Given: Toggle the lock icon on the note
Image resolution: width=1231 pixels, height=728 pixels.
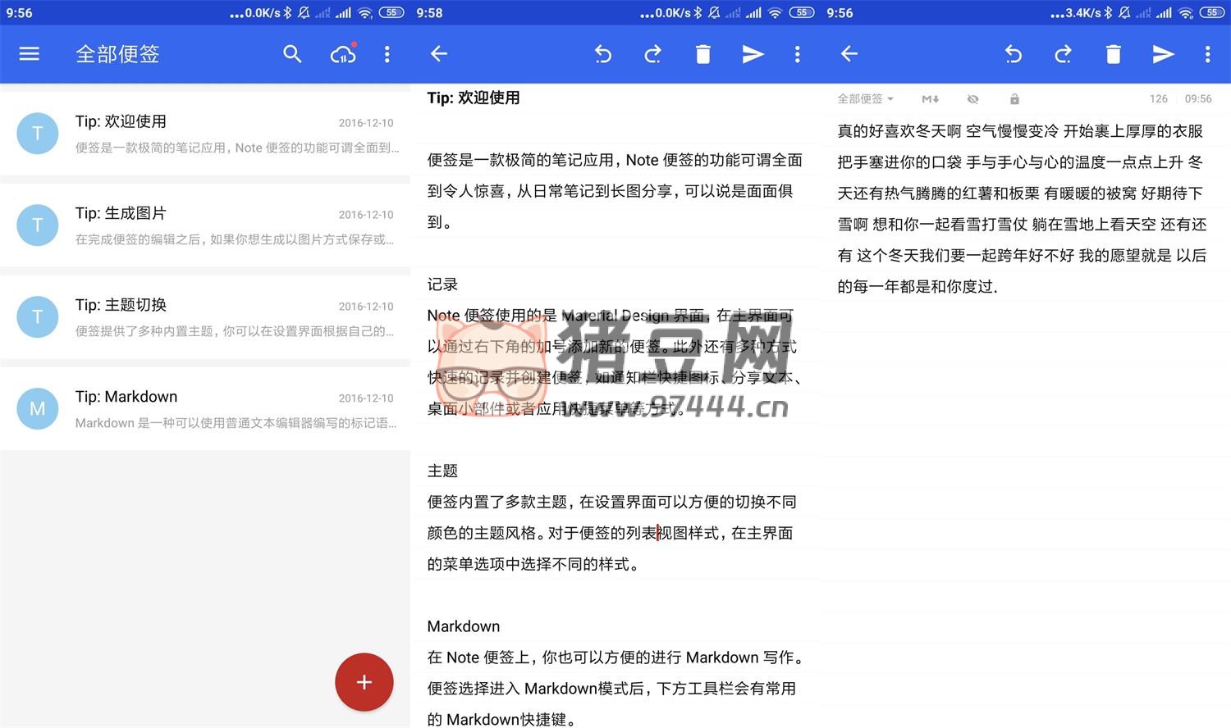Looking at the screenshot, I should tap(1014, 99).
